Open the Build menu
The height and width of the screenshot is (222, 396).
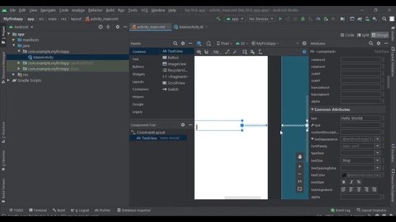(110, 10)
